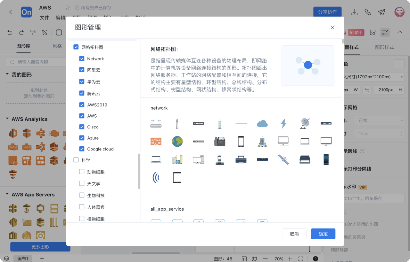Enable the 科学 shape library checkbox

[76, 160]
